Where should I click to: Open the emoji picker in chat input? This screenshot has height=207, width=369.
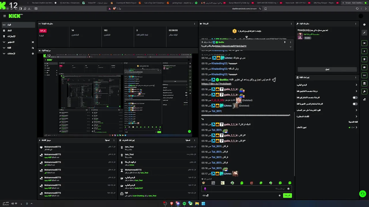click(x=288, y=189)
